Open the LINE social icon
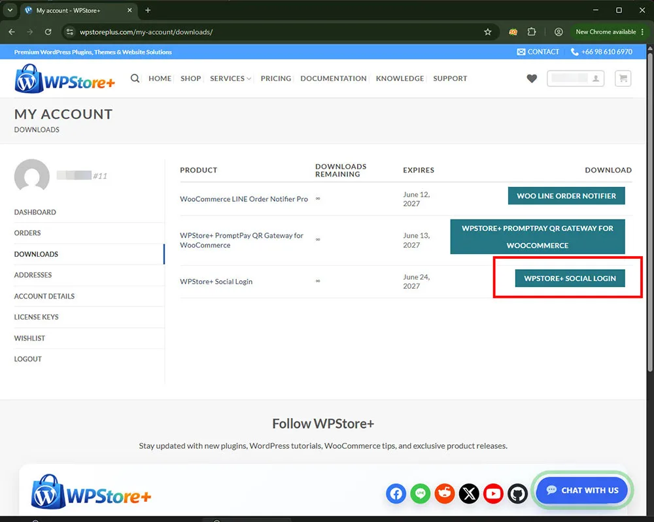Screen dimensions: 654x522 pos(421,494)
